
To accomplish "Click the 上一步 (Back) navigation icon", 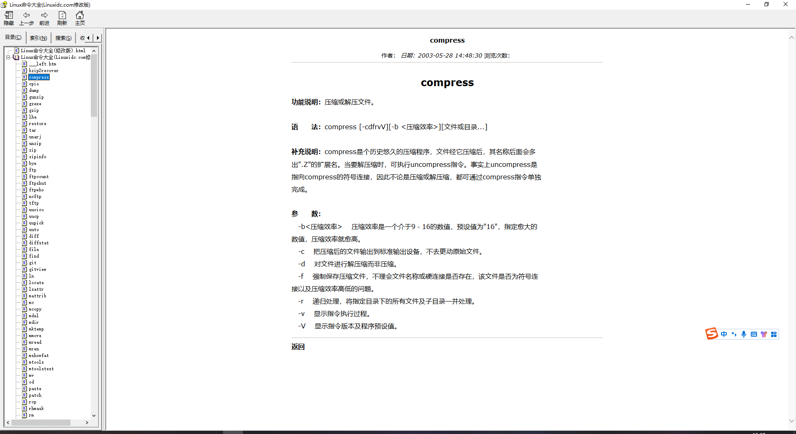I will [26, 18].
